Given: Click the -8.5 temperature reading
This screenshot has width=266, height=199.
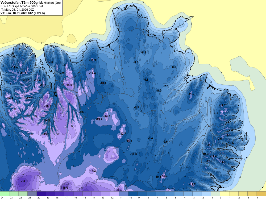Looking at the screenshot, I should point(159,91).
